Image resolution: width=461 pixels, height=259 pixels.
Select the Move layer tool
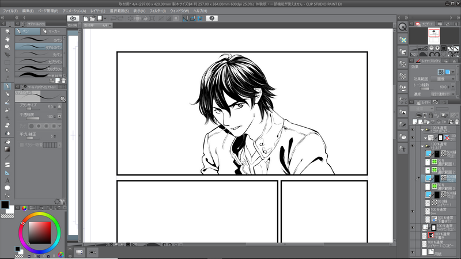(7, 55)
